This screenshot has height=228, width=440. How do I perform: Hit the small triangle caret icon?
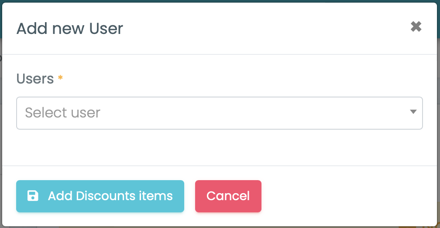[x=413, y=112]
